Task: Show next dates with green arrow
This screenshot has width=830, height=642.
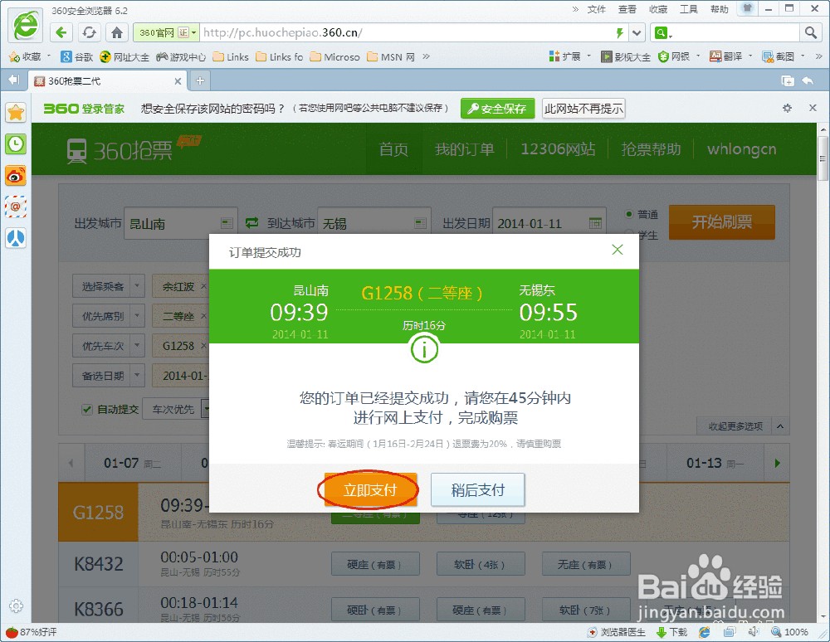Action: pos(777,464)
